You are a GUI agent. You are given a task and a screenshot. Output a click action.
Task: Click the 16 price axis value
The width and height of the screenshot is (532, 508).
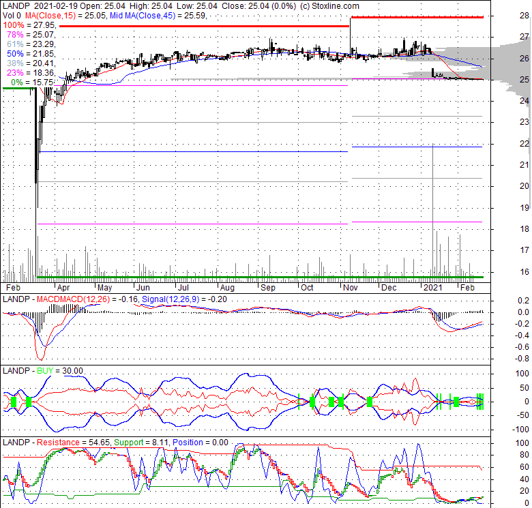point(524,272)
